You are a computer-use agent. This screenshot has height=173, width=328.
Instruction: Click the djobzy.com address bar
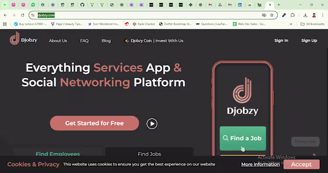click(x=153, y=15)
